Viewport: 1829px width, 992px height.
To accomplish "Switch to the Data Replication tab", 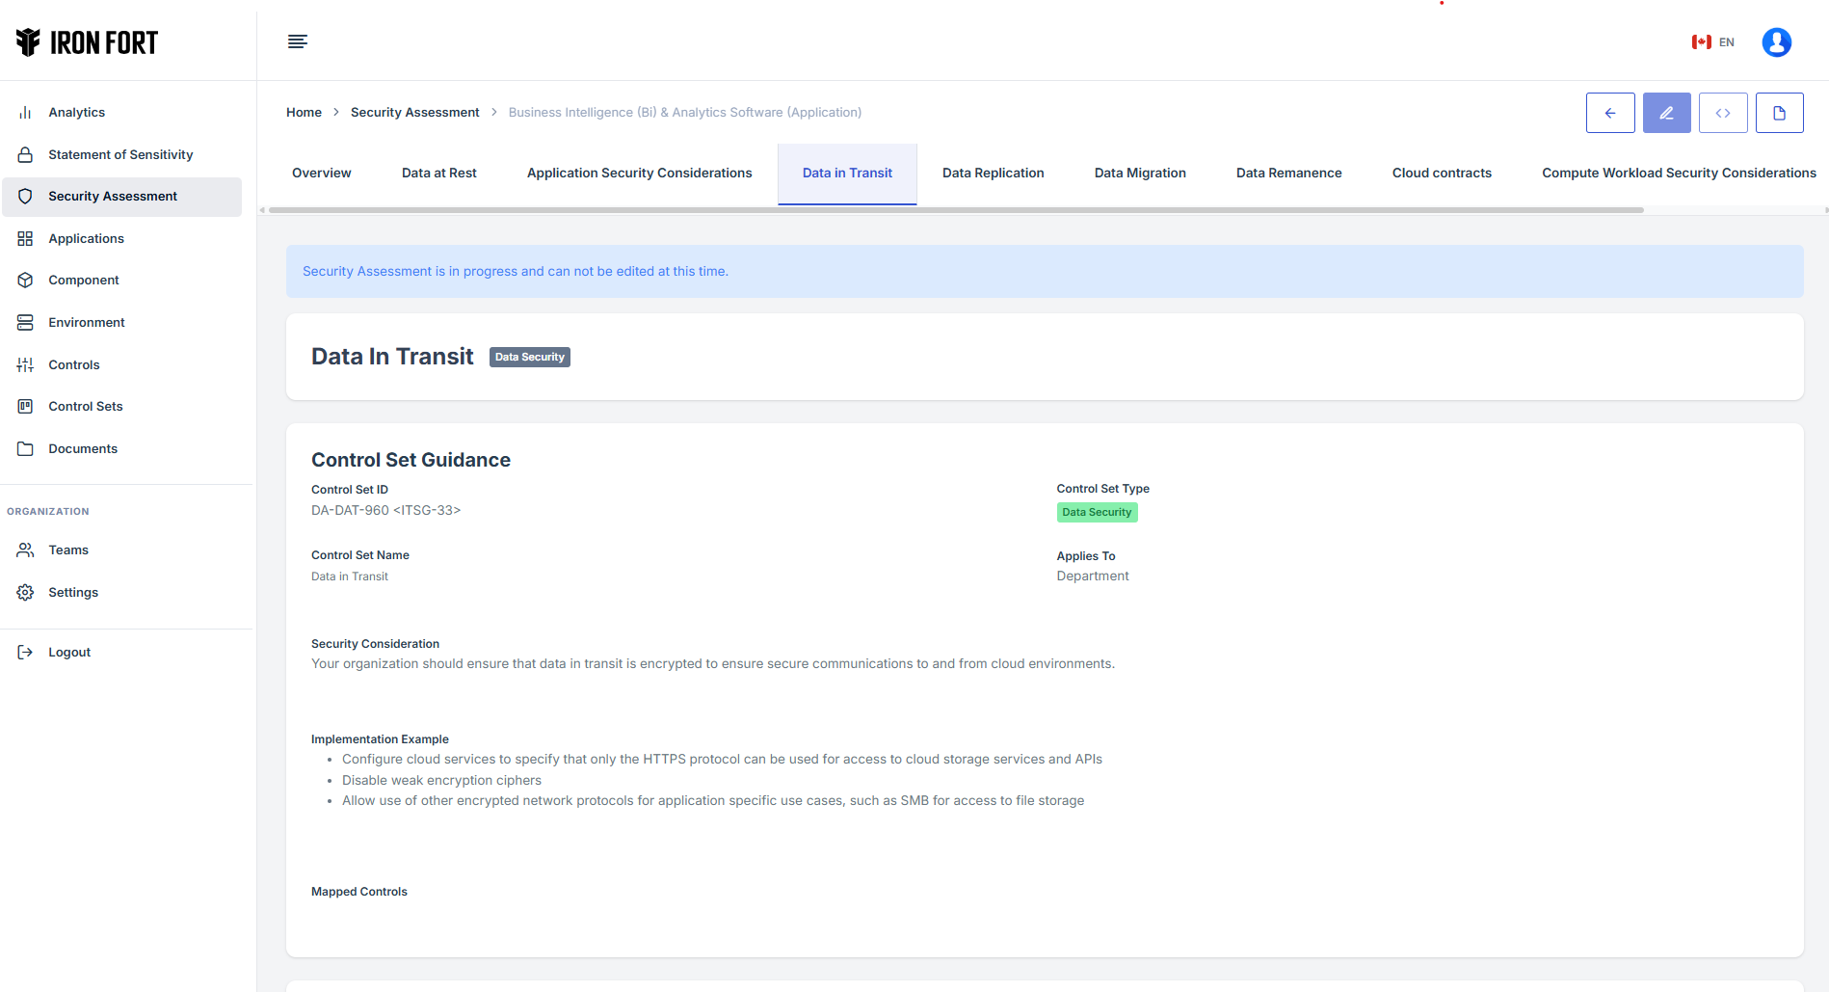I will tap(993, 174).
